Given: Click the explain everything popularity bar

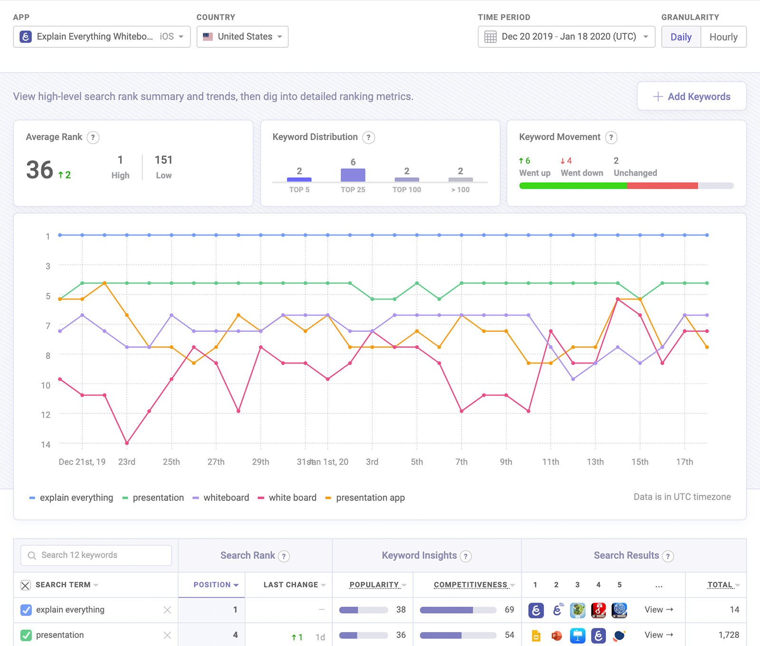Looking at the screenshot, I should pos(363,610).
